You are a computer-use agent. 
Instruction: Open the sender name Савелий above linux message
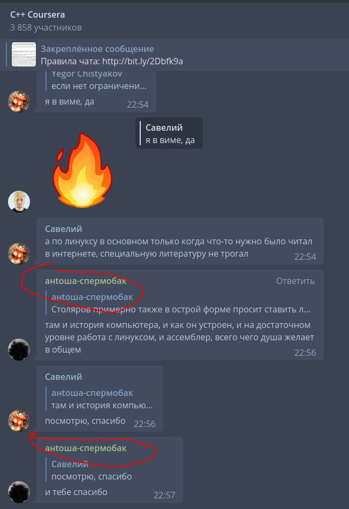(x=63, y=229)
